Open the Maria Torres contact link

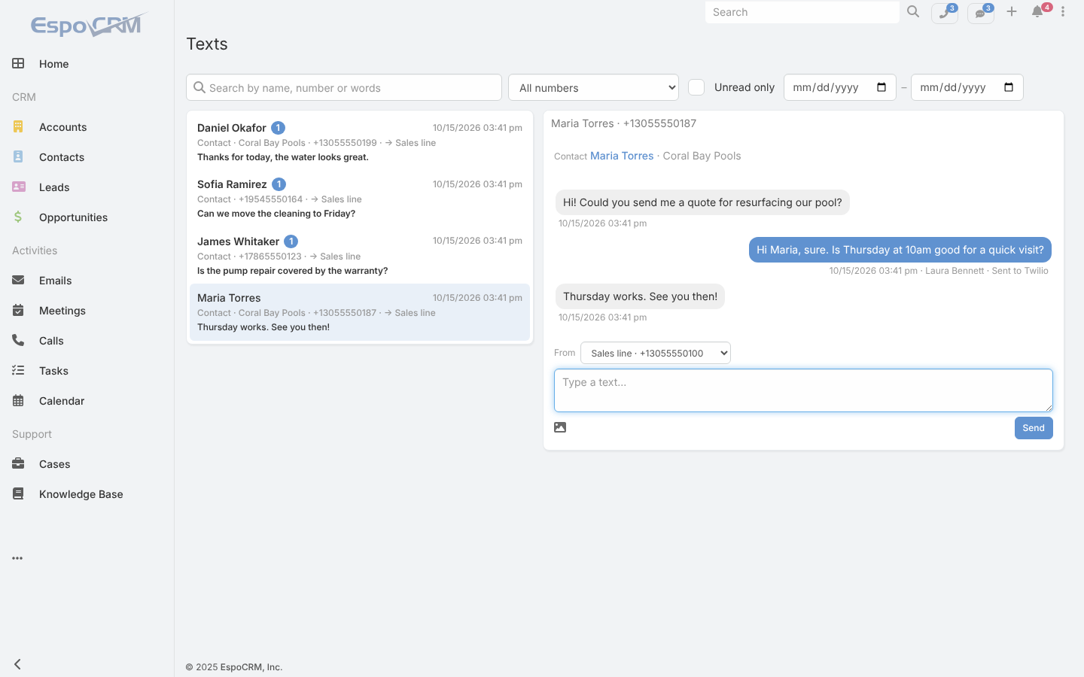click(x=622, y=156)
